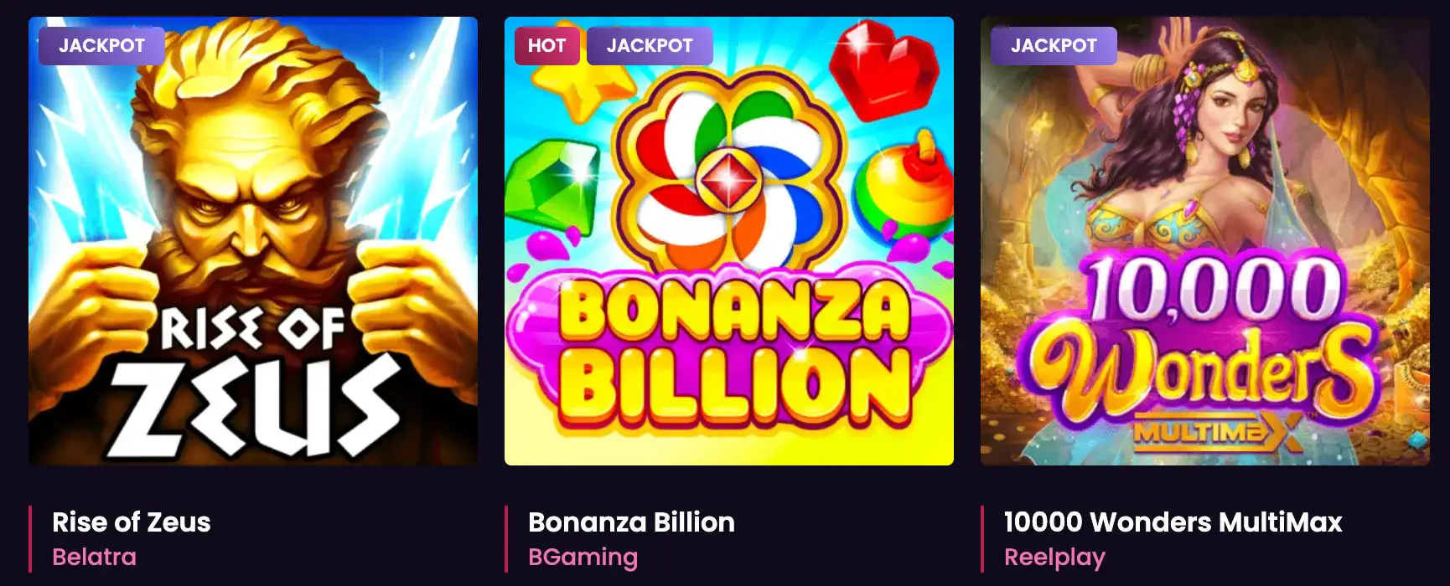
Task: Visit the Belatra provider page
Action: tap(94, 556)
